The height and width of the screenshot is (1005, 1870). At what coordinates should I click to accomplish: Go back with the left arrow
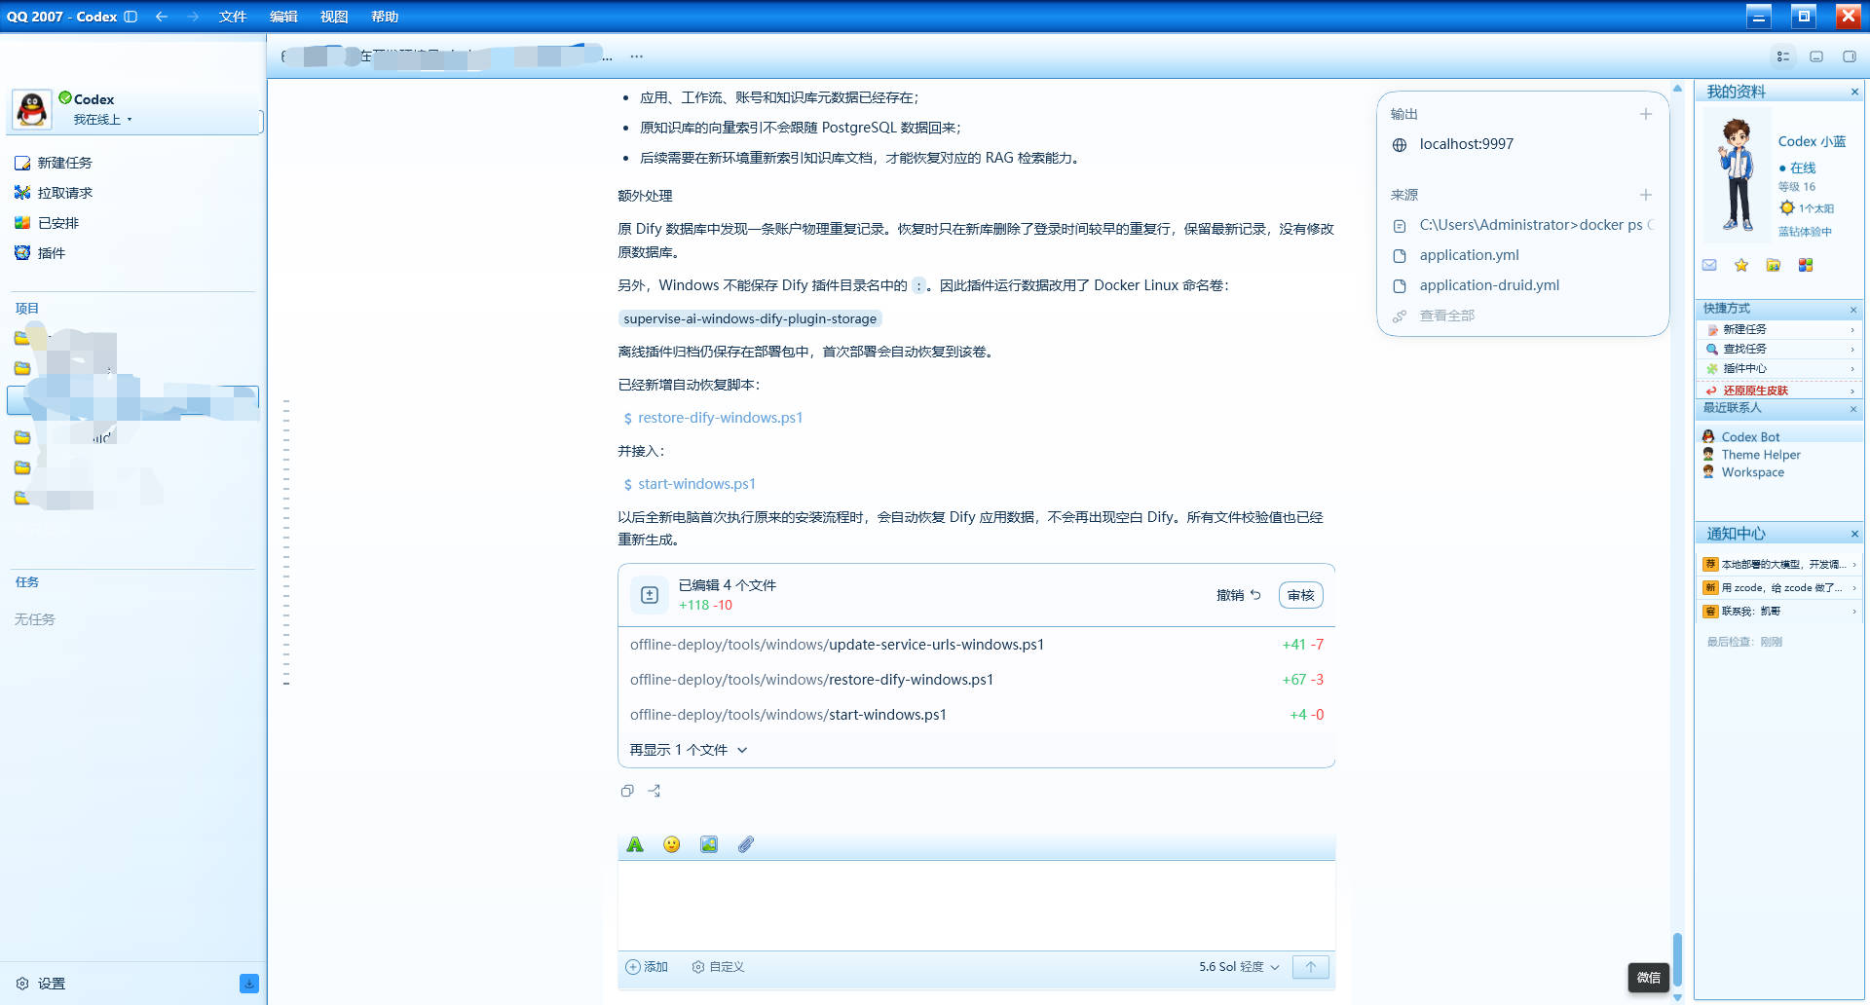(162, 17)
